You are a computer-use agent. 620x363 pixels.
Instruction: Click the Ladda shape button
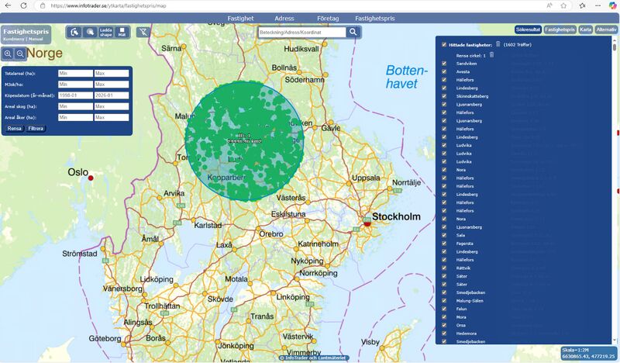[106, 32]
